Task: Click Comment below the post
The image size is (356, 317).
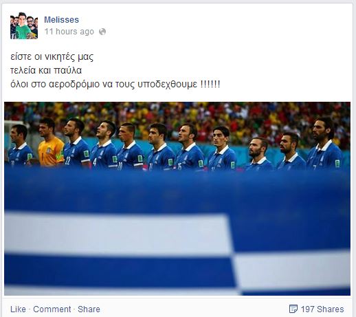Action: tap(52, 309)
